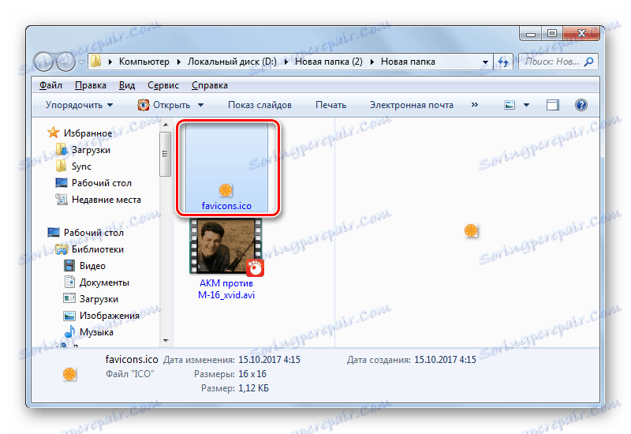Click the folder icon in address bar

[96, 62]
